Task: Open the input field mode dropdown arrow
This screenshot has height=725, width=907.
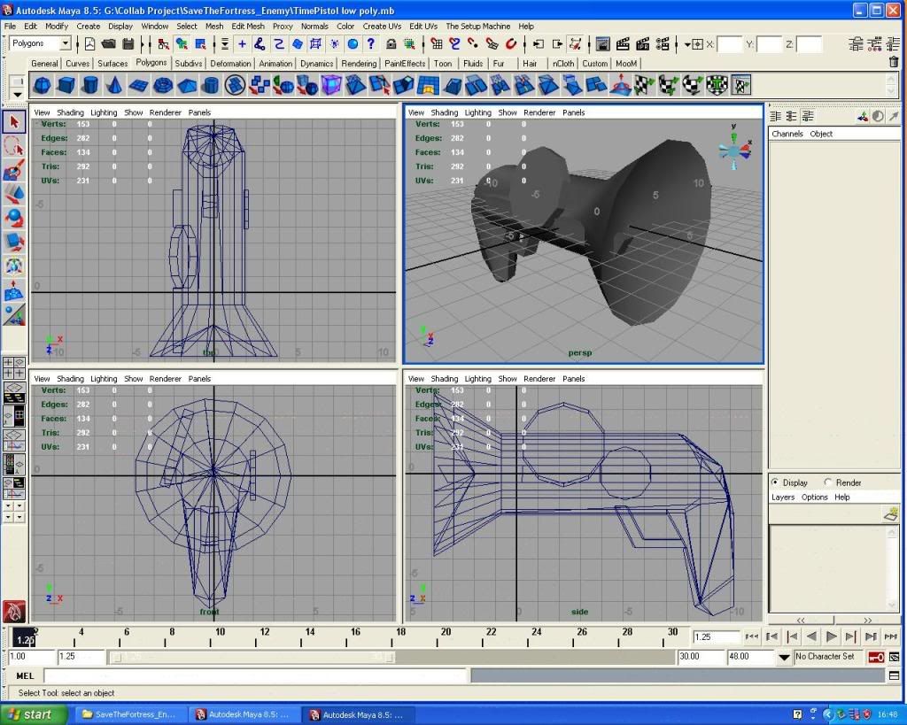Action: pos(687,44)
